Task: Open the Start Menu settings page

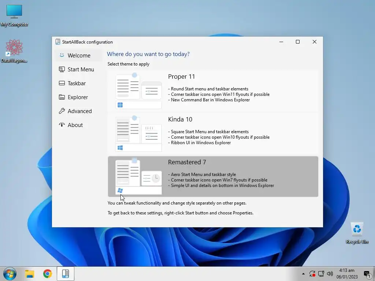Action: click(x=79, y=69)
